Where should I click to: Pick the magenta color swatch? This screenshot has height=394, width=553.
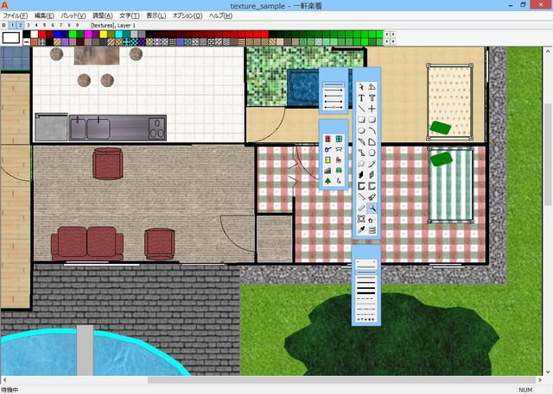(x=88, y=34)
